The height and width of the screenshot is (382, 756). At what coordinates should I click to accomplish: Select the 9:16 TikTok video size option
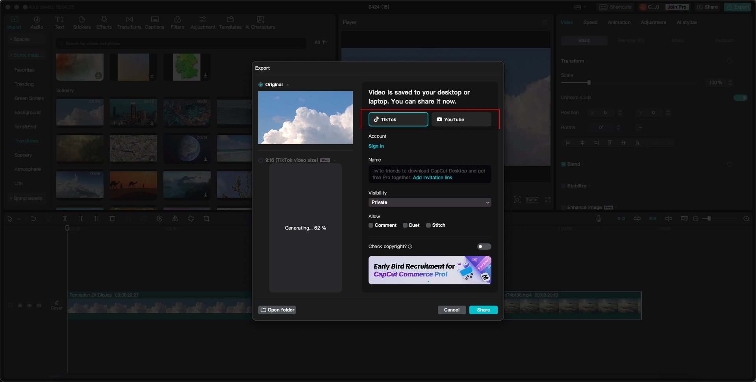click(x=261, y=160)
